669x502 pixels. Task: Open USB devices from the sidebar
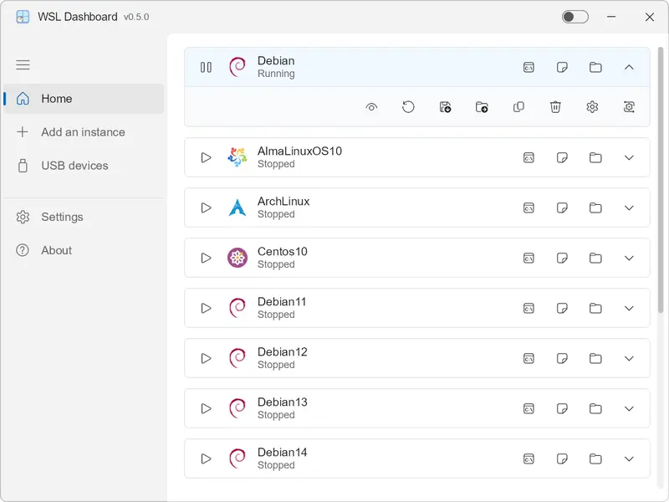tap(74, 166)
